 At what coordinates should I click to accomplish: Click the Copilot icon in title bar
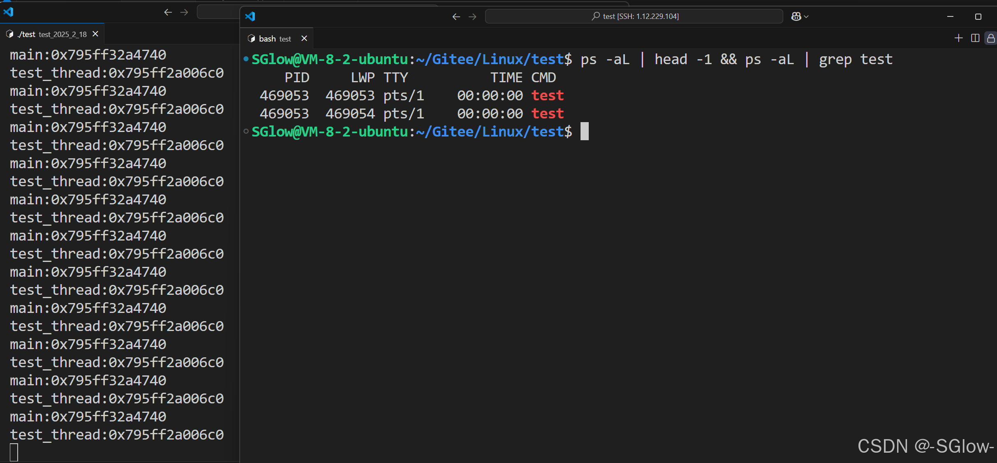click(x=796, y=16)
